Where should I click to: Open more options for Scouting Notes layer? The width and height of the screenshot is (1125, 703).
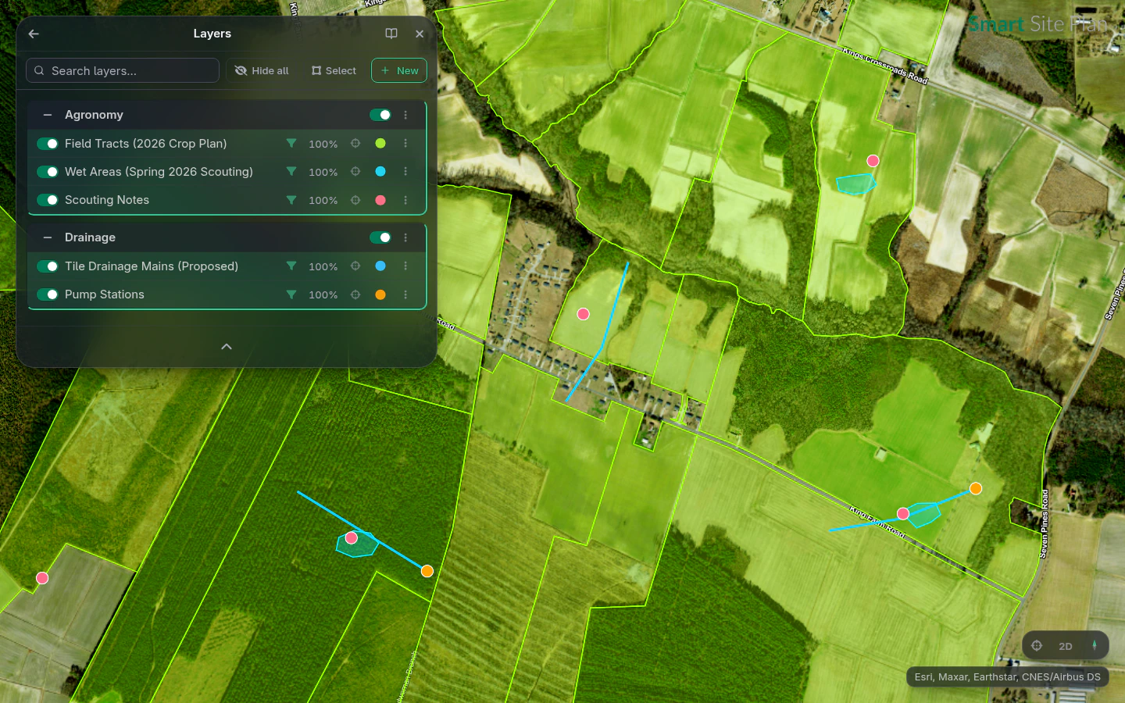coord(405,200)
